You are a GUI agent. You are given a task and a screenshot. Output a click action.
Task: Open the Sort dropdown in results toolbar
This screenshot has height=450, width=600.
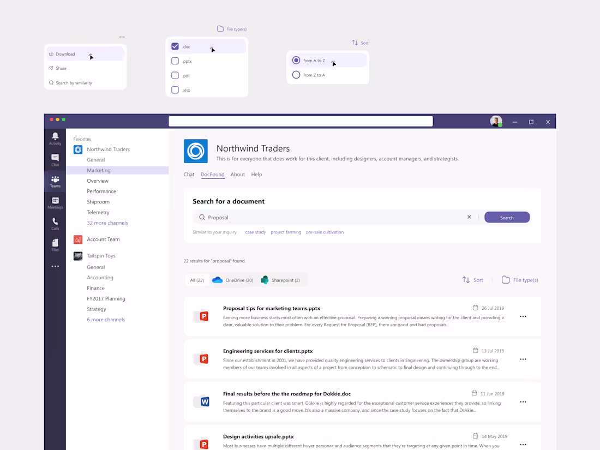tap(472, 280)
